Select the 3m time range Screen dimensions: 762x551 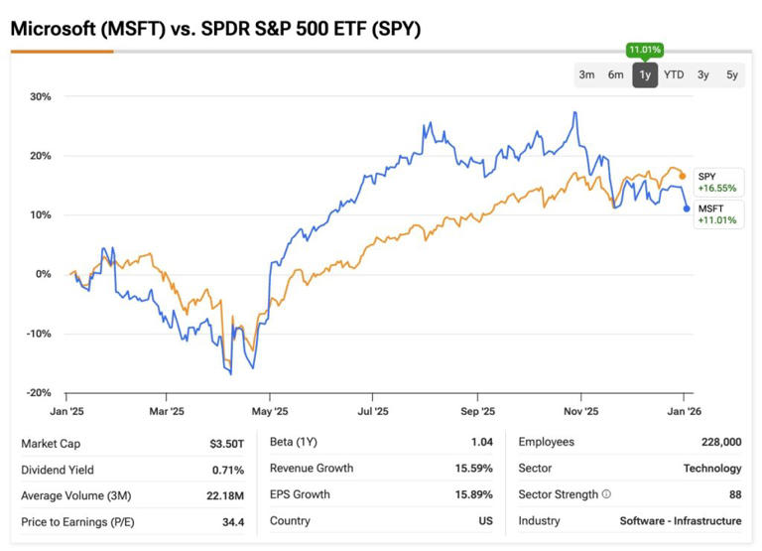(586, 74)
